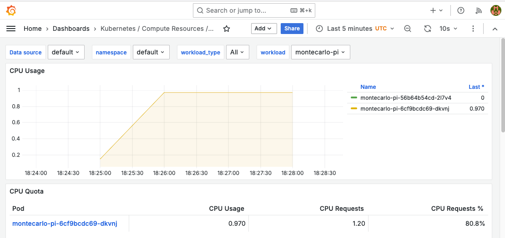The height and width of the screenshot is (238, 505).
Task: Expand the chevron next to plus icon
Action: pyautogui.click(x=441, y=10)
